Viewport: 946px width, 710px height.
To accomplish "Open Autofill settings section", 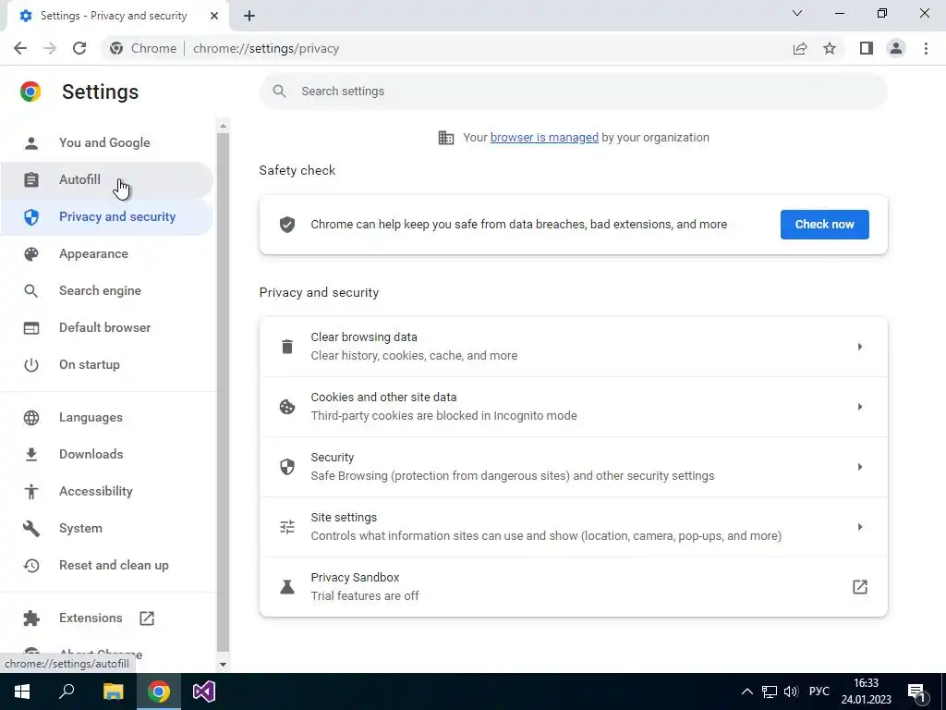I will coord(107,180).
